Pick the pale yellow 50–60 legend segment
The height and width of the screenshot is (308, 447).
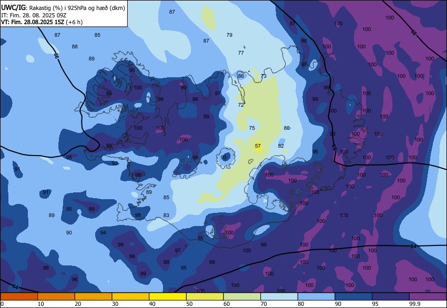205,296
